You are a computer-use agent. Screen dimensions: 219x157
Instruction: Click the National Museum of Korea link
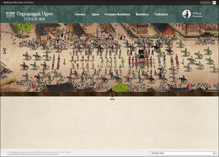[19, 3]
